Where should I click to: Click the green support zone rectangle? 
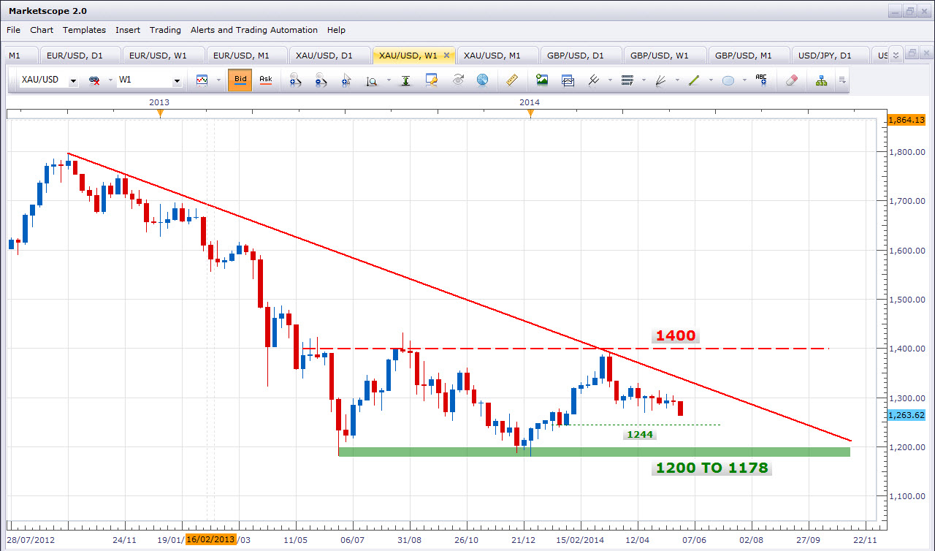[x=594, y=452]
